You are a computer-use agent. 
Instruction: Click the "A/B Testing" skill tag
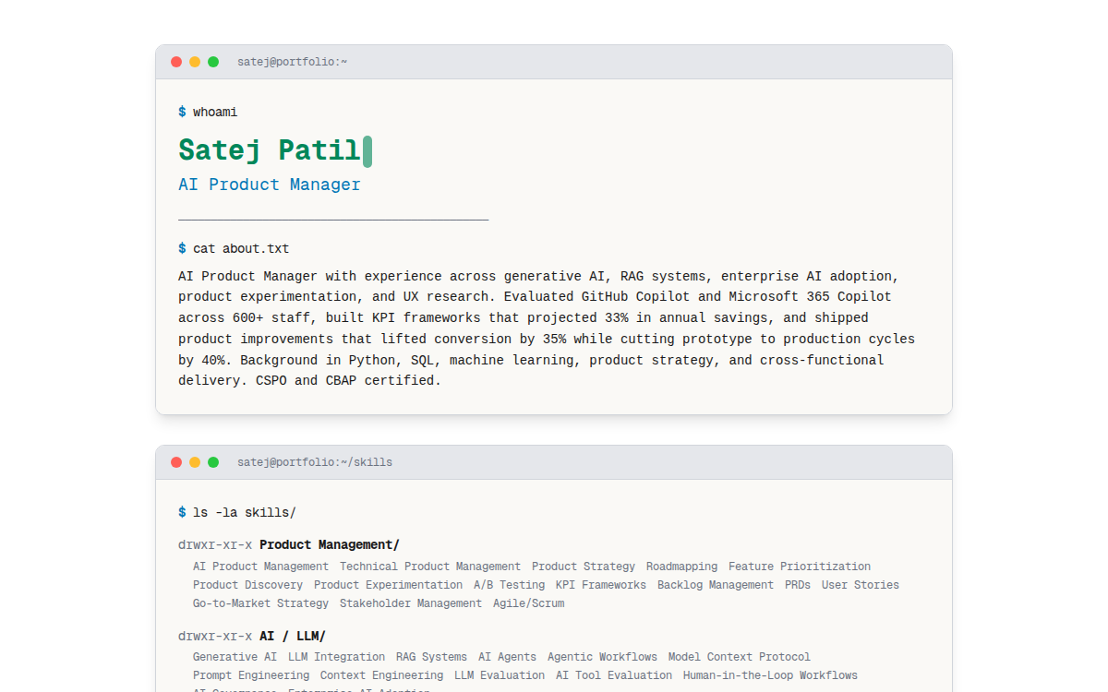point(509,585)
